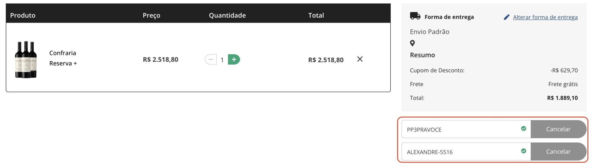Screen dimensions: 592x164
Task: Click the pencil edit icon
Action: (x=507, y=17)
